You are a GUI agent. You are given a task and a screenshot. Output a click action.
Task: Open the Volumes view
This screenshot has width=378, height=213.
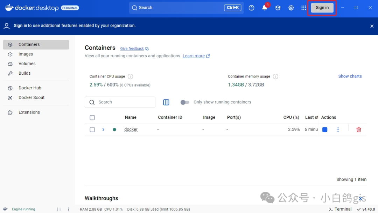36,64
